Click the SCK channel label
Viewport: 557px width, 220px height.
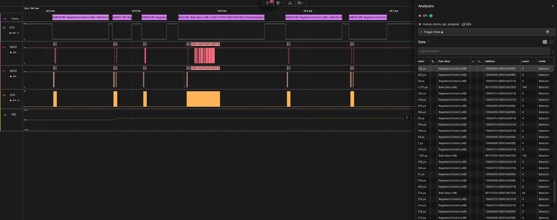click(x=12, y=95)
